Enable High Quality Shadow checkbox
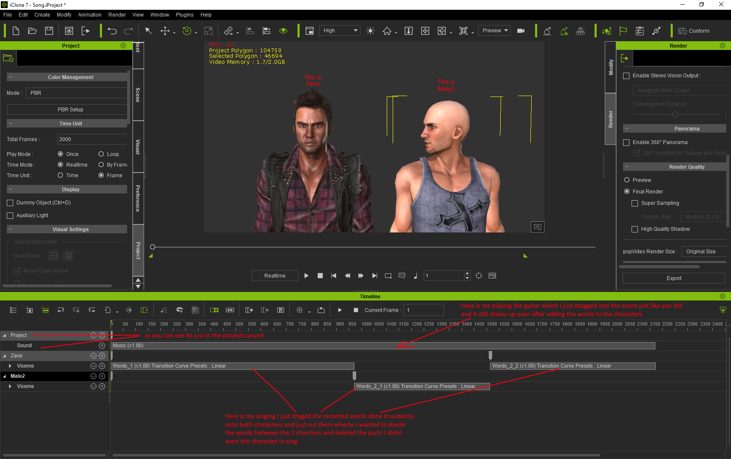Image resolution: width=731 pixels, height=459 pixels. pyautogui.click(x=635, y=229)
